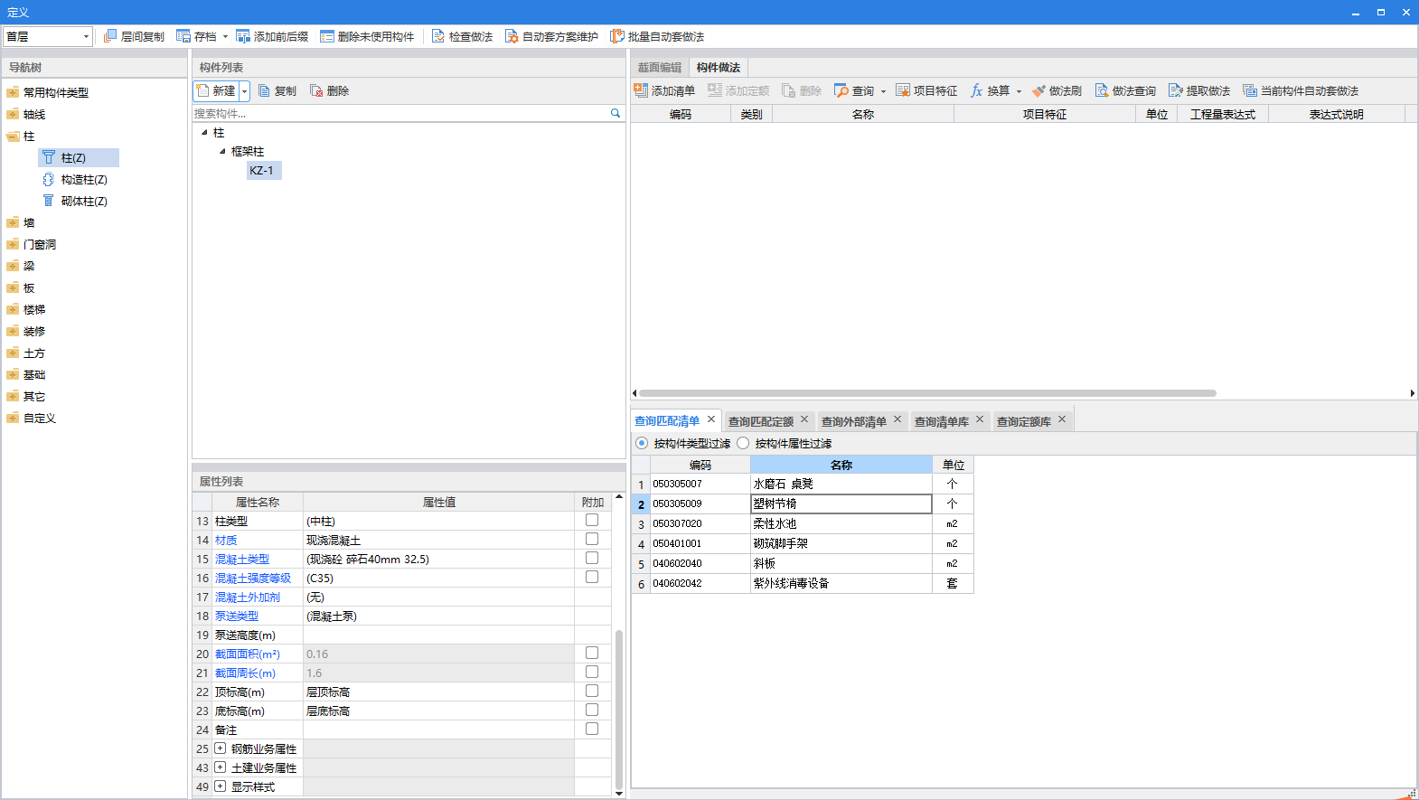The image size is (1419, 800).
Task: Click the 查询 magnifier icon
Action: (x=841, y=90)
